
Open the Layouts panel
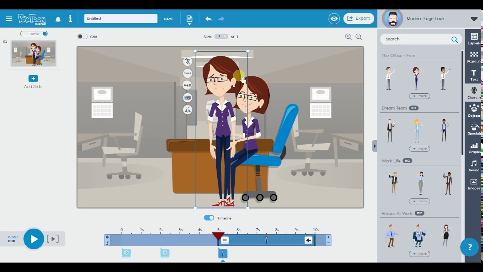point(474,39)
